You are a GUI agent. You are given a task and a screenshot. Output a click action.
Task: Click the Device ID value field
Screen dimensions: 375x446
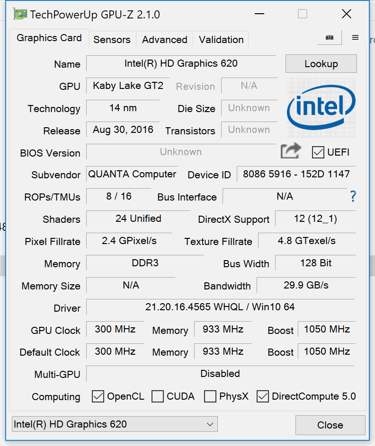[296, 174]
